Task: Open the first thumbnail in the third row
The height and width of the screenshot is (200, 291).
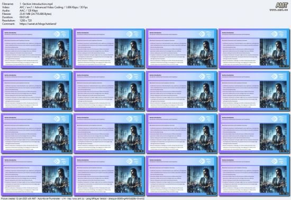Action: (37, 133)
